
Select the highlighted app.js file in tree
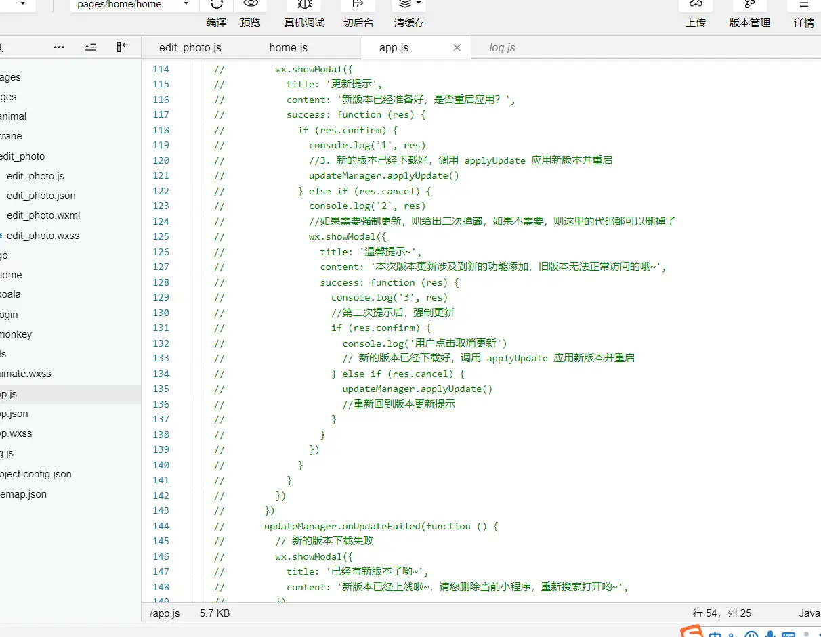click(70, 394)
